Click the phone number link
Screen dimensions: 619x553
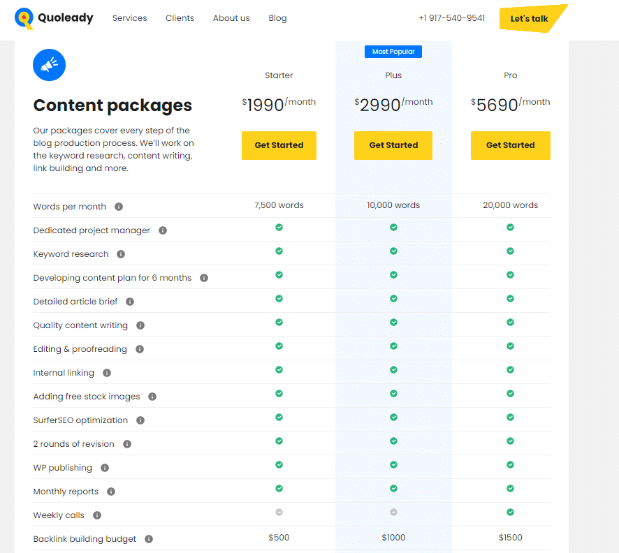(451, 18)
